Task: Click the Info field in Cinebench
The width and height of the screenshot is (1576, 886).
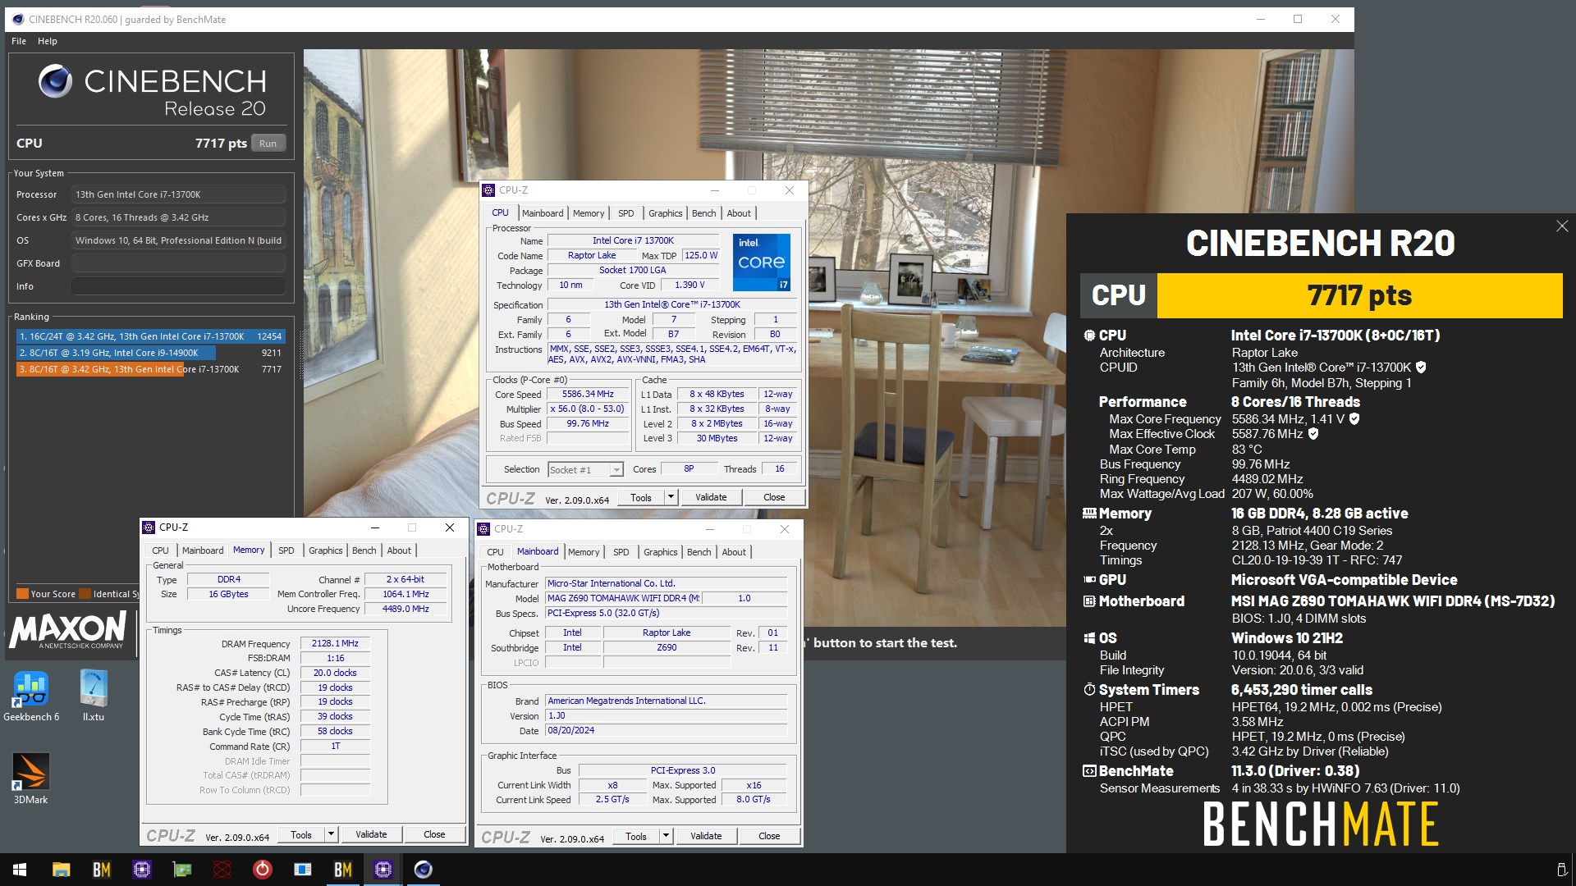Action: 178,286
